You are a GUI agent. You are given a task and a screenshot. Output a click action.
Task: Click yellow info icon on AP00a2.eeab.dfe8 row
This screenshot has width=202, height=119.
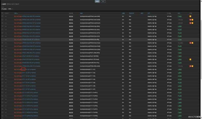coord(190,16)
